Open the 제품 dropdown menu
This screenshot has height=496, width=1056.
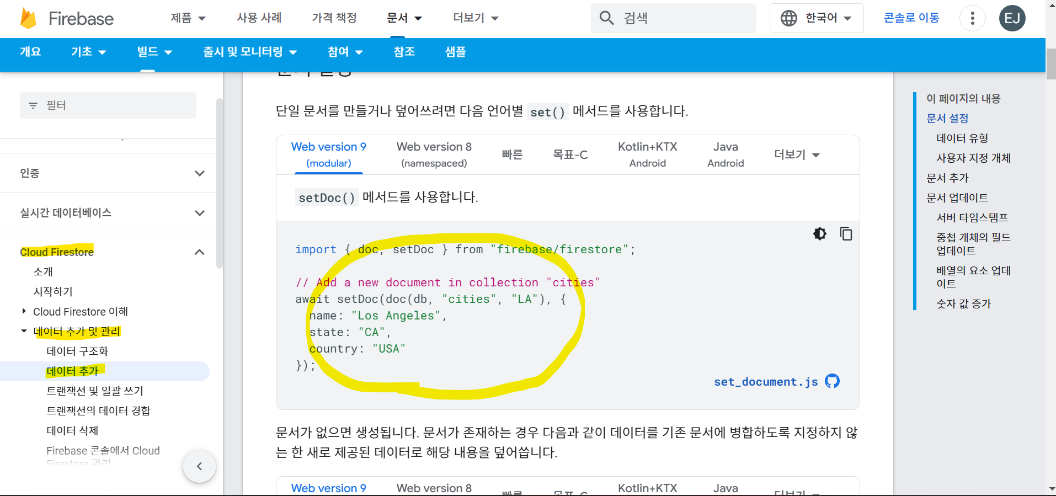188,18
